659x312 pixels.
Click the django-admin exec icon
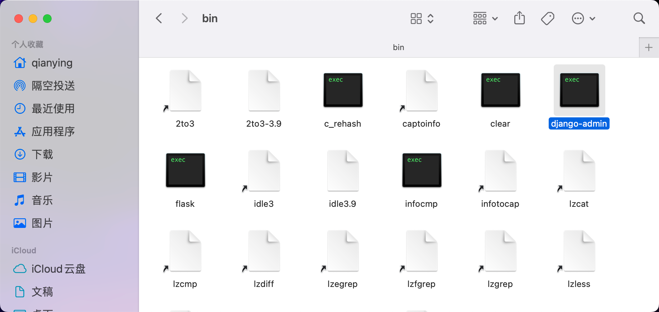click(x=579, y=91)
